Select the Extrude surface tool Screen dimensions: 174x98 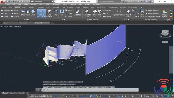click(x=15, y=14)
